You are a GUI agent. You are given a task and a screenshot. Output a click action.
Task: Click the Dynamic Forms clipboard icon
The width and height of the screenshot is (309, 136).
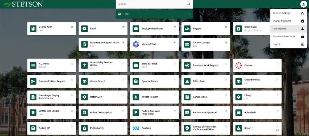click(x=136, y=81)
